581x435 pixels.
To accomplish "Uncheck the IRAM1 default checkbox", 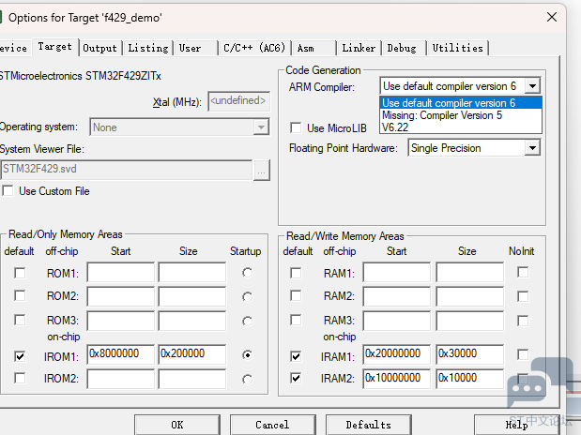I will pyautogui.click(x=296, y=356).
